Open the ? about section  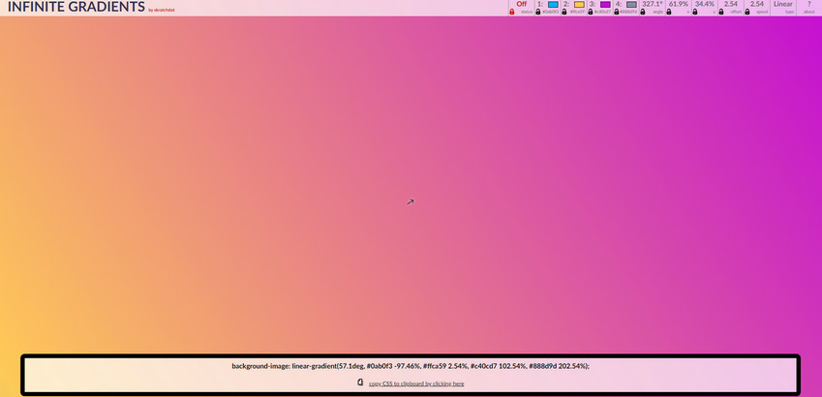(x=808, y=4)
